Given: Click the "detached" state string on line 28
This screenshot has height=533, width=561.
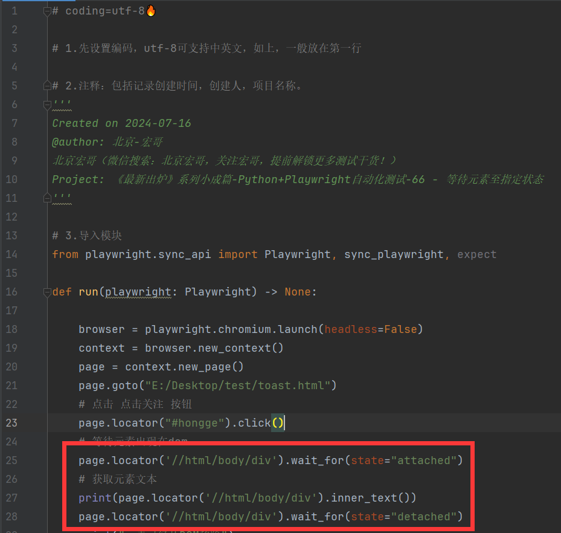Looking at the screenshot, I should [424, 517].
